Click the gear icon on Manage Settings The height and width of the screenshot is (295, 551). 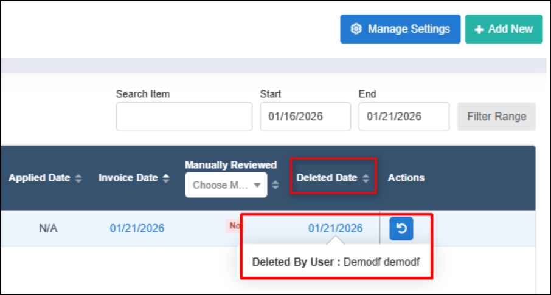tap(356, 29)
